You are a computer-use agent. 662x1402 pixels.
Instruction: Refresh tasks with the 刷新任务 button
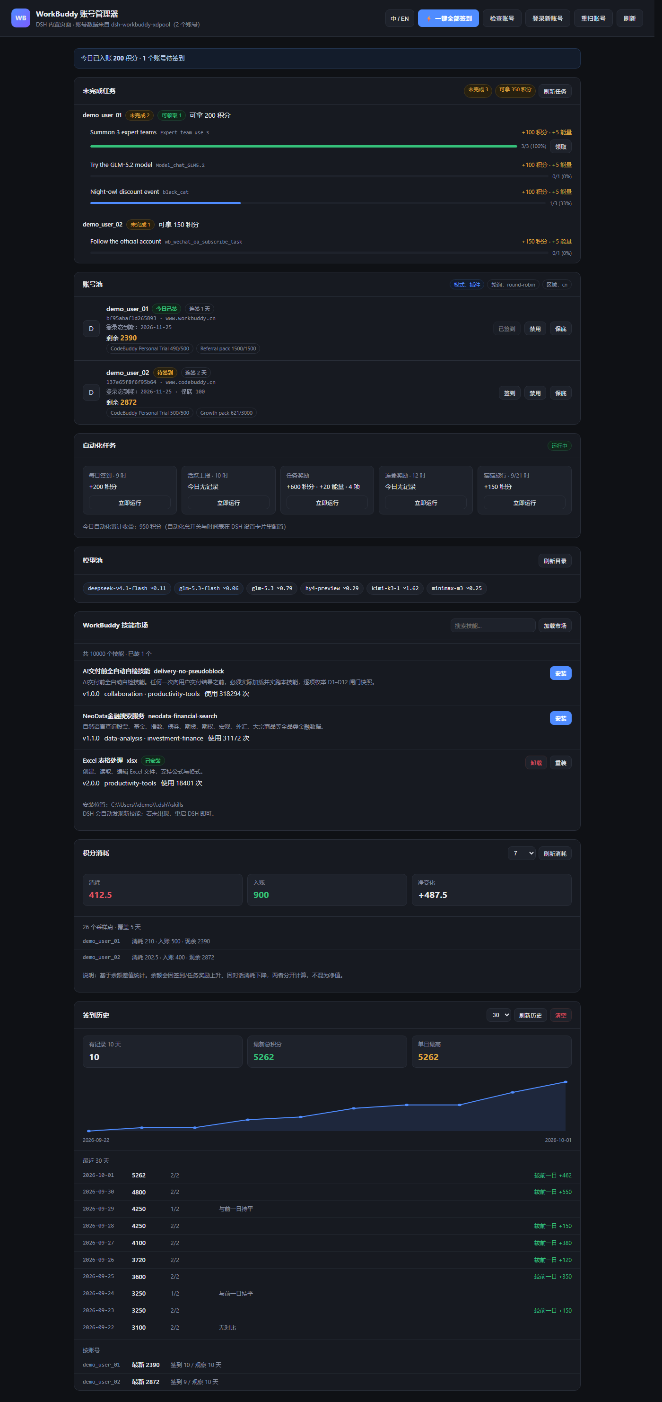coord(555,91)
